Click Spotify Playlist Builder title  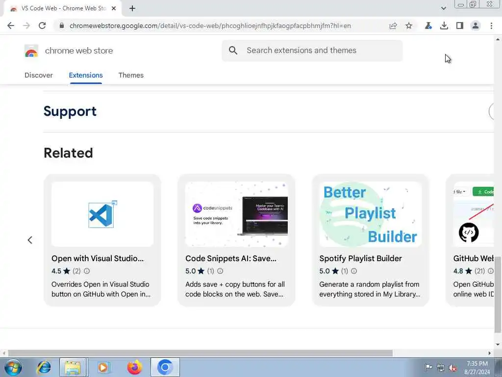point(360,258)
